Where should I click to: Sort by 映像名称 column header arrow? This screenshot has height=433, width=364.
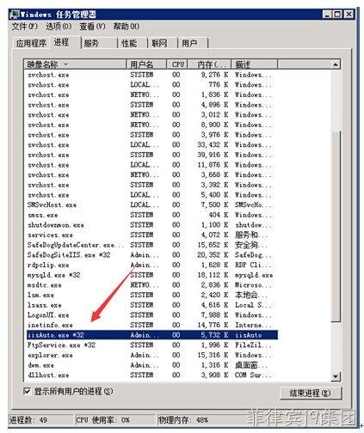65,64
